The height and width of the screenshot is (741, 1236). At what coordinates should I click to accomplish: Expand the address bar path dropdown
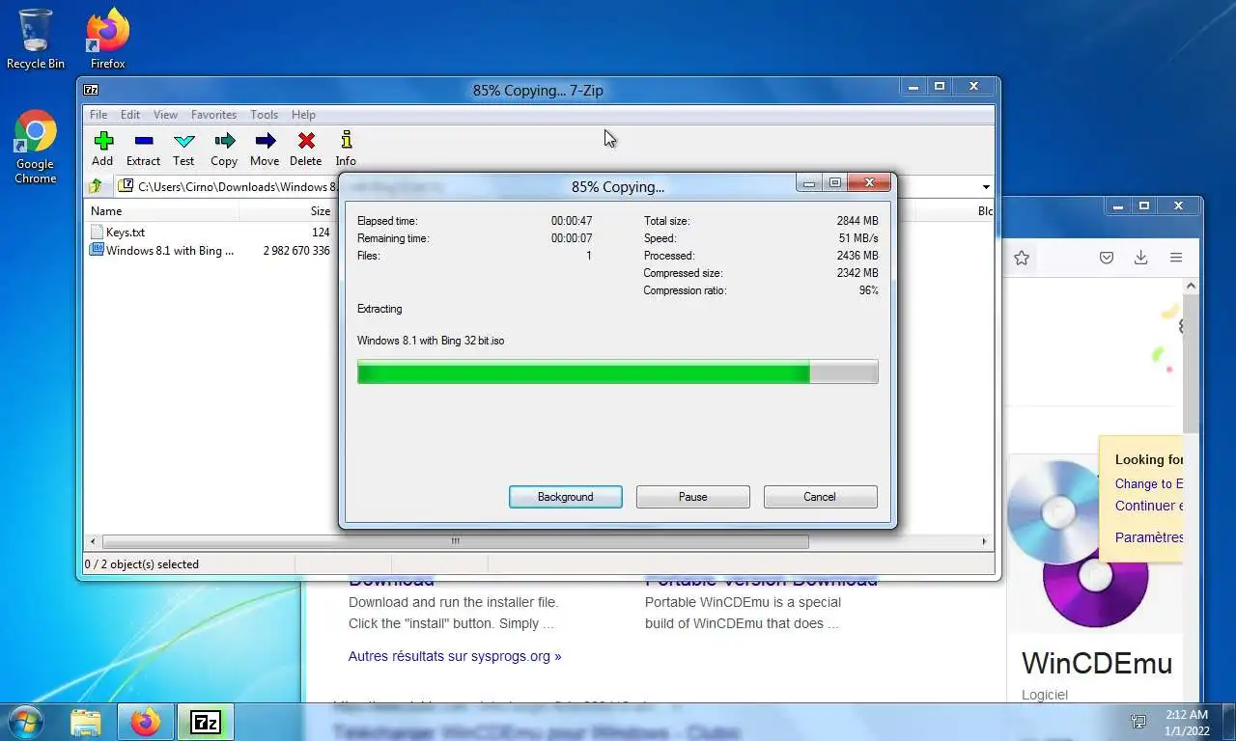(986, 186)
